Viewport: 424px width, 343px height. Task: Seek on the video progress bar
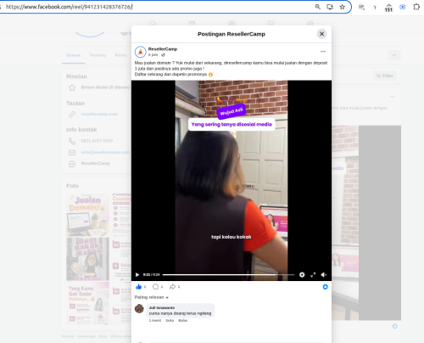228,274
